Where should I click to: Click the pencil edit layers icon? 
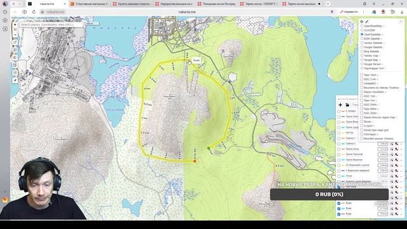367,22
